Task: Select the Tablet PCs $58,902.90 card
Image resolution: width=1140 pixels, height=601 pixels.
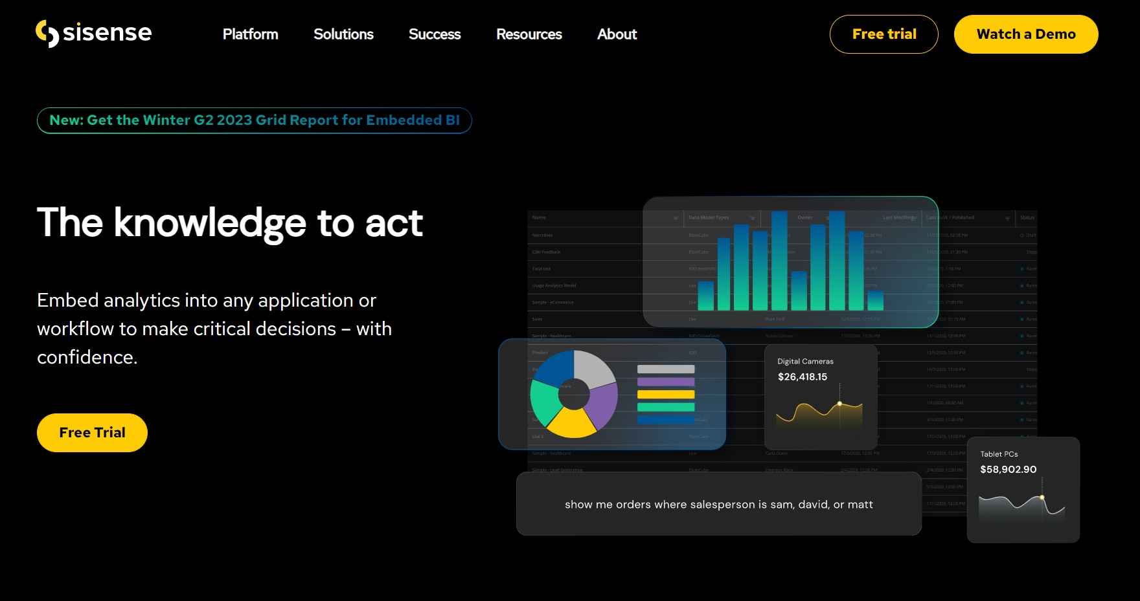Action: 1023,490
